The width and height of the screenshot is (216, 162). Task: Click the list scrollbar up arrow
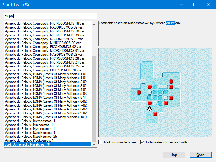94,24
